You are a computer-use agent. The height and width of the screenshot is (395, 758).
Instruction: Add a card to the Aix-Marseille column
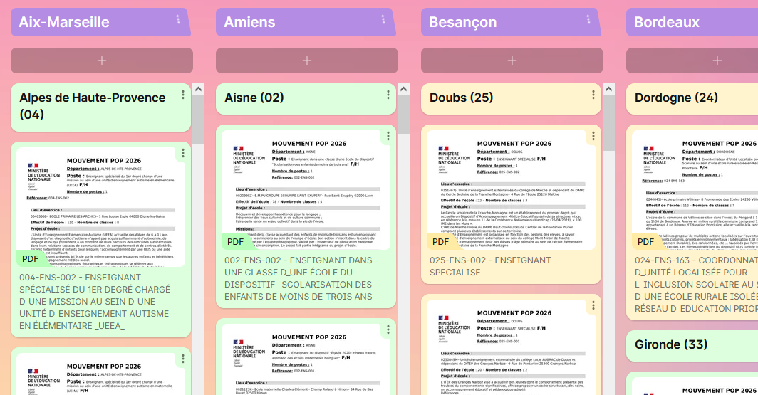[x=101, y=61]
